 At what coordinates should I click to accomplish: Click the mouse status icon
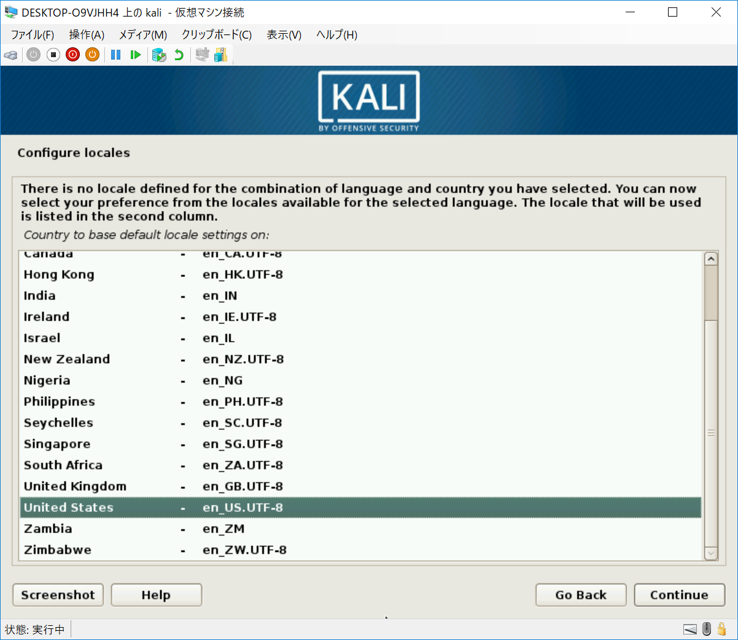(707, 629)
